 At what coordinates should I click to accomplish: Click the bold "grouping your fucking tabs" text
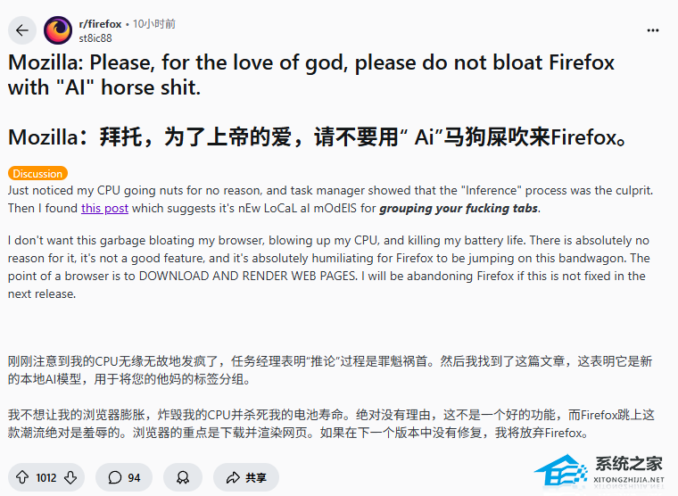[x=459, y=209]
